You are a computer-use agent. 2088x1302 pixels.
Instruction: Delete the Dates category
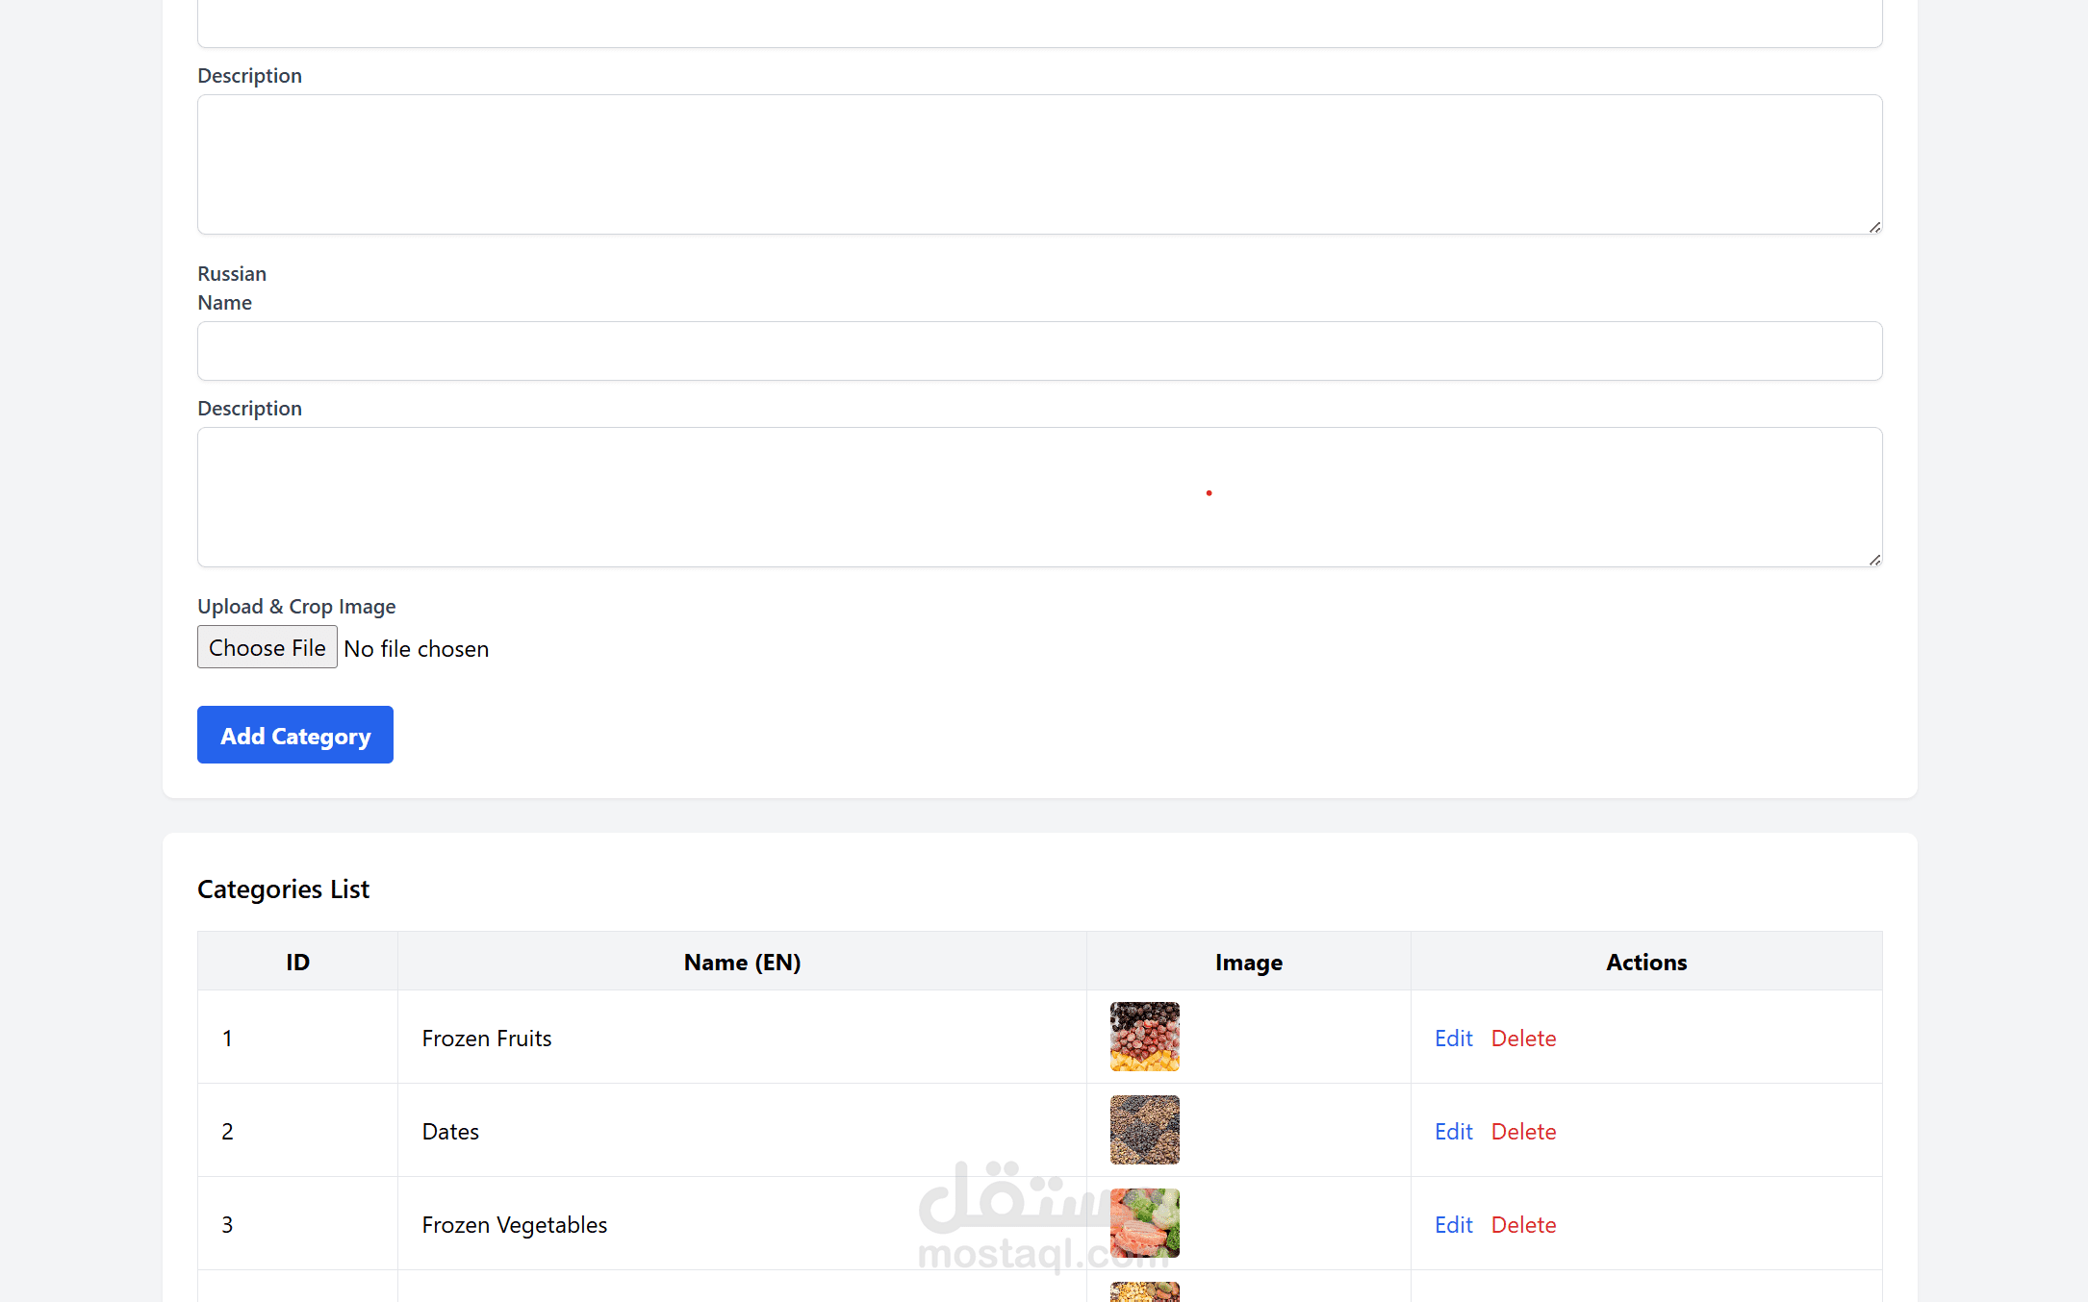pos(1523,1132)
